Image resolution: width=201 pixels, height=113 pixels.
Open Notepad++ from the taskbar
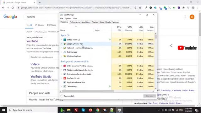click(x=112, y=110)
